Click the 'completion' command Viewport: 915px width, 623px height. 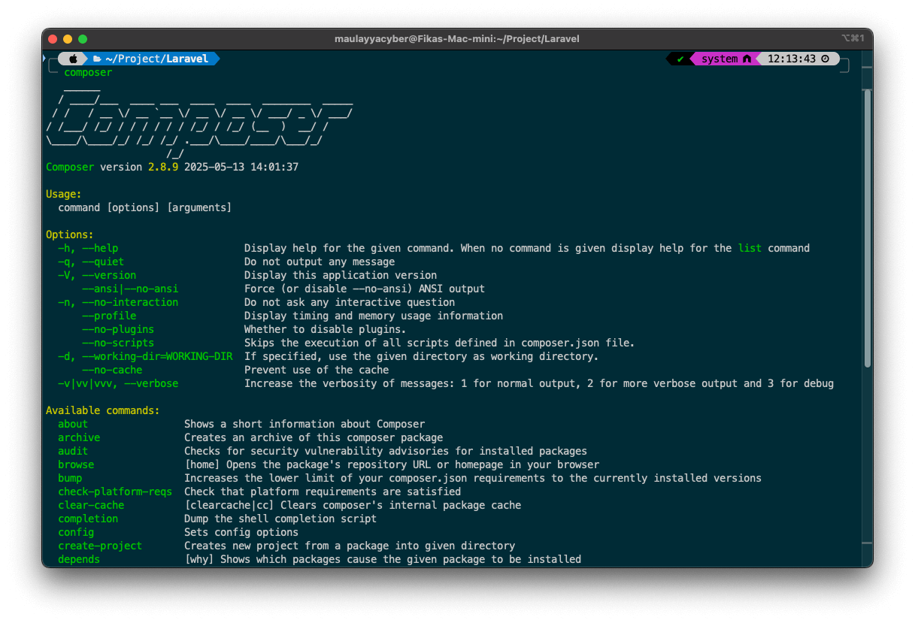88,519
